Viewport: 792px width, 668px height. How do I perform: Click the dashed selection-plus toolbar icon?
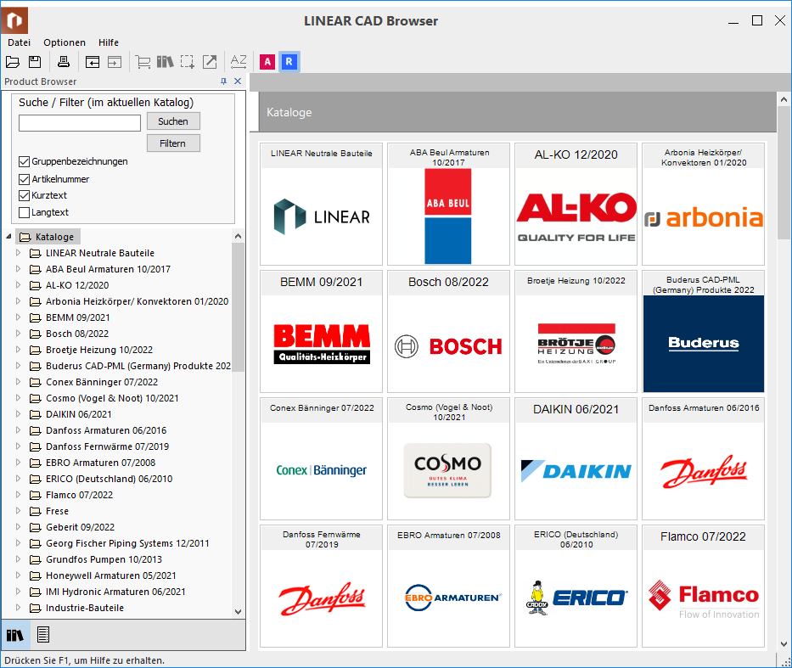pos(188,62)
